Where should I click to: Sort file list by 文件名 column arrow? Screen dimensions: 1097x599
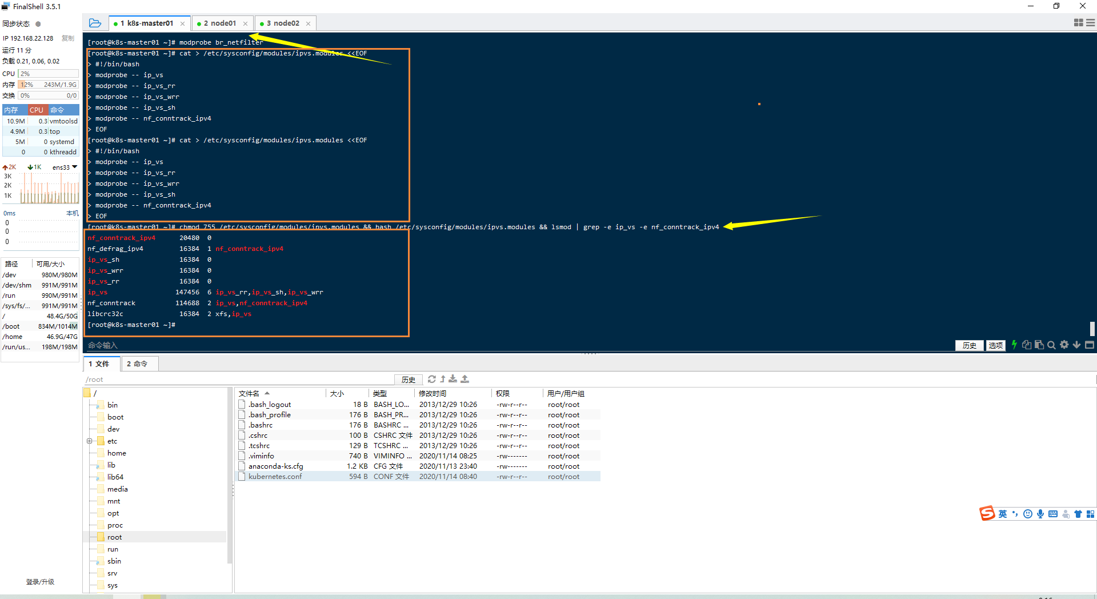[267, 393]
